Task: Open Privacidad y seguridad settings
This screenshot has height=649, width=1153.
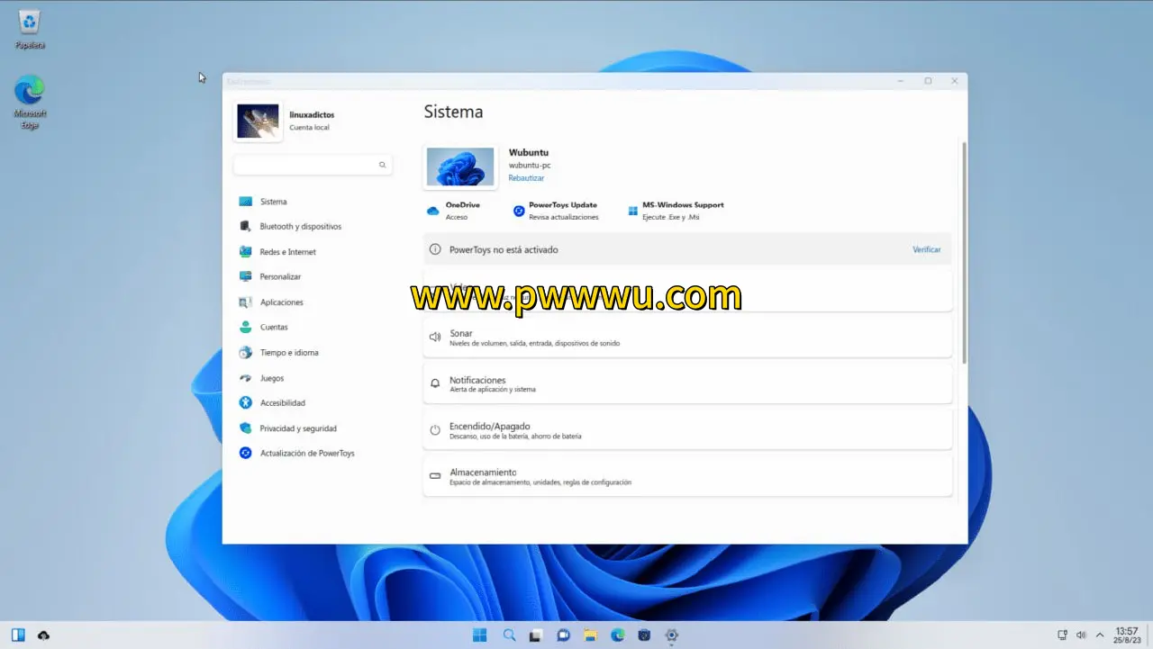Action: [297, 428]
